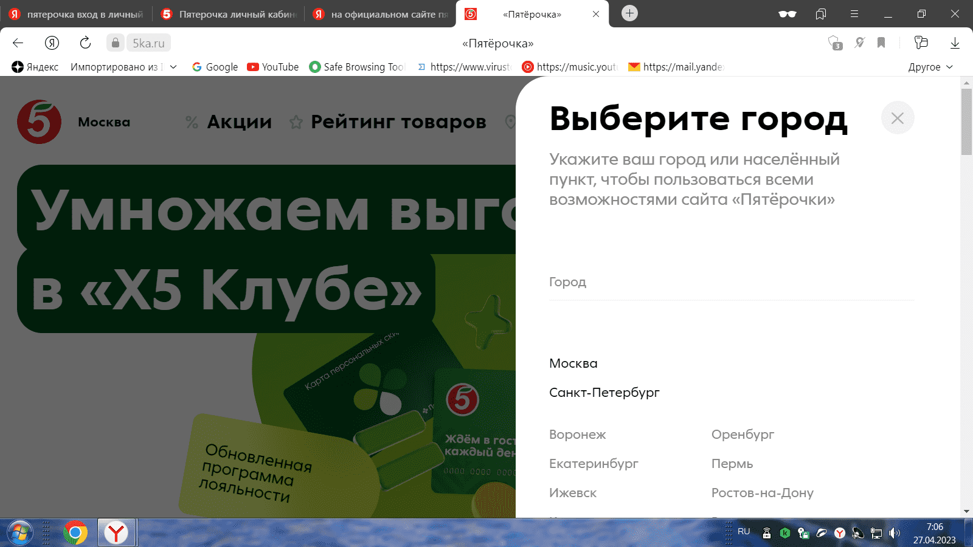Select Екатеринбург from city list
This screenshot has height=547, width=973.
594,464
